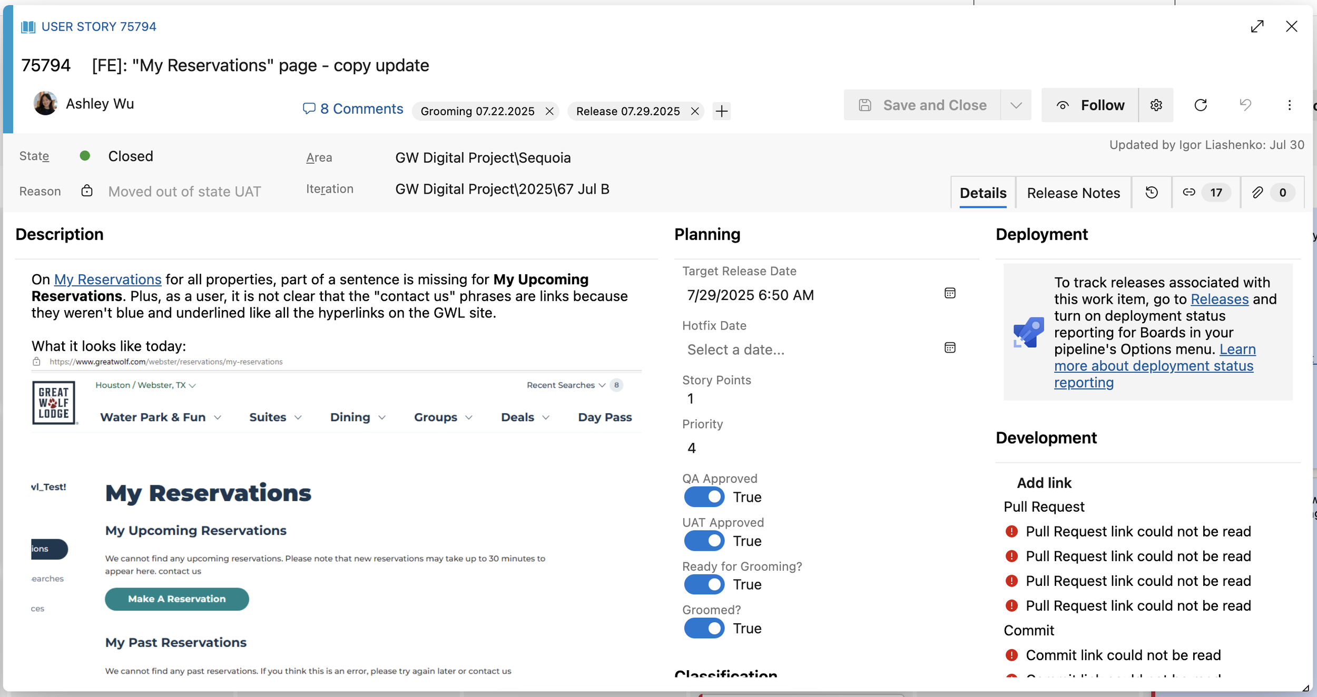This screenshot has width=1317, height=697.
Task: Switch to the Release Notes tab
Action: tap(1073, 193)
